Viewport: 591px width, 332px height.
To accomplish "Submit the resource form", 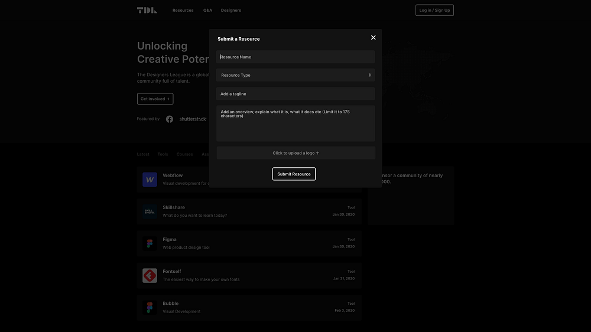I will click(x=294, y=174).
